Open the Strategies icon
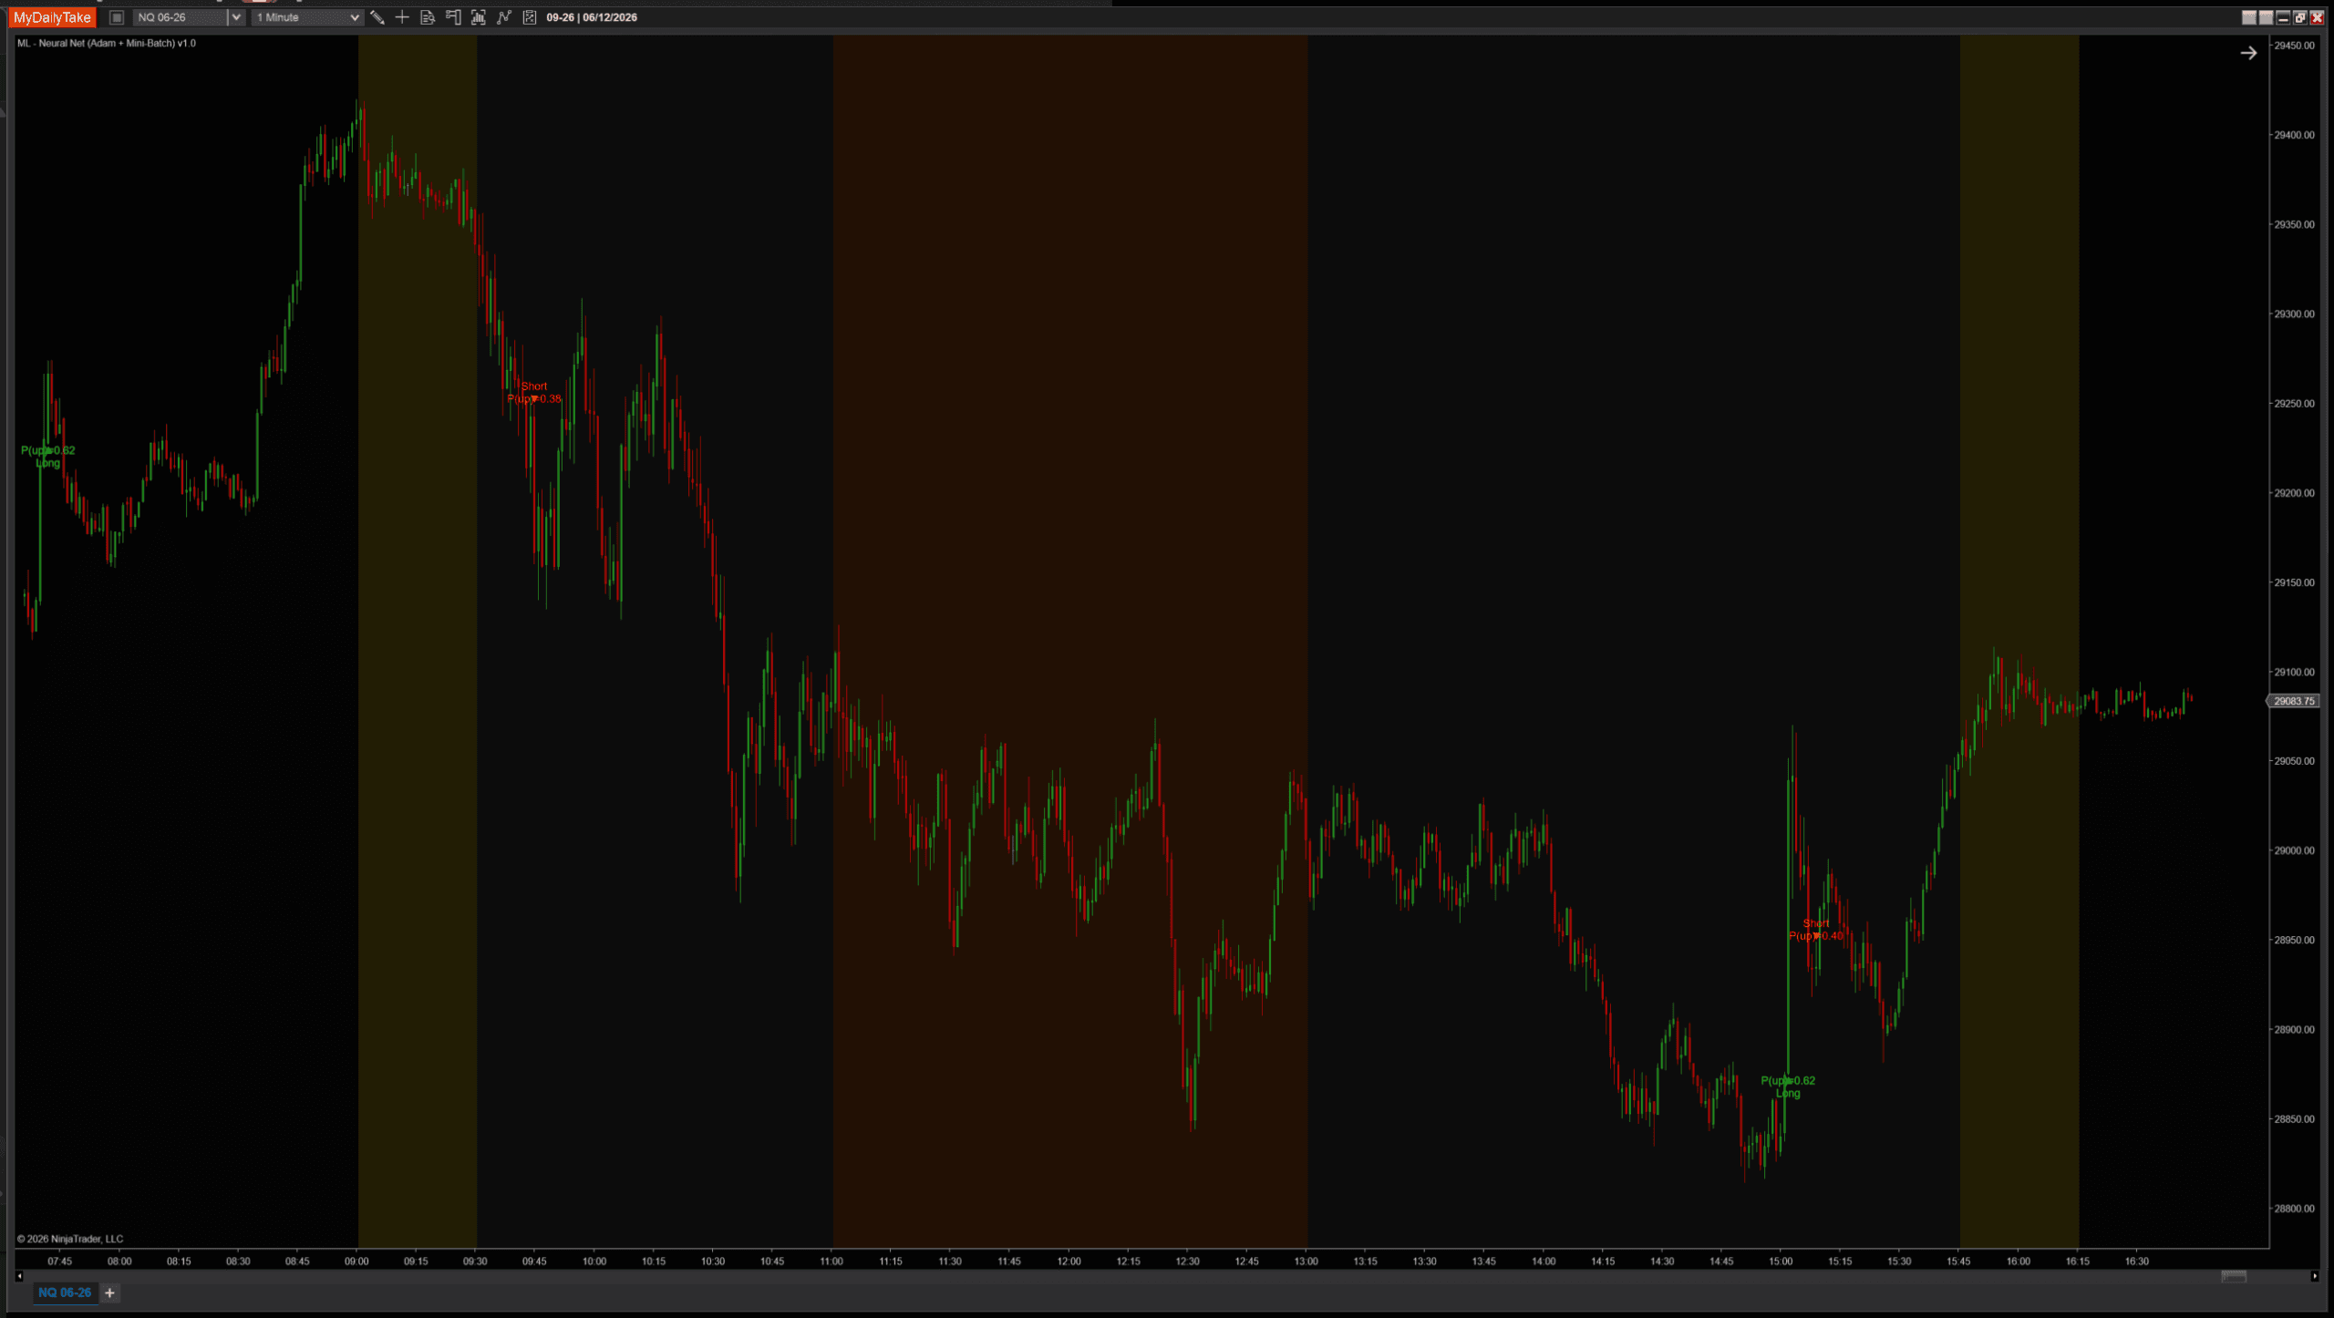Image resolution: width=2334 pixels, height=1318 pixels. tap(530, 17)
